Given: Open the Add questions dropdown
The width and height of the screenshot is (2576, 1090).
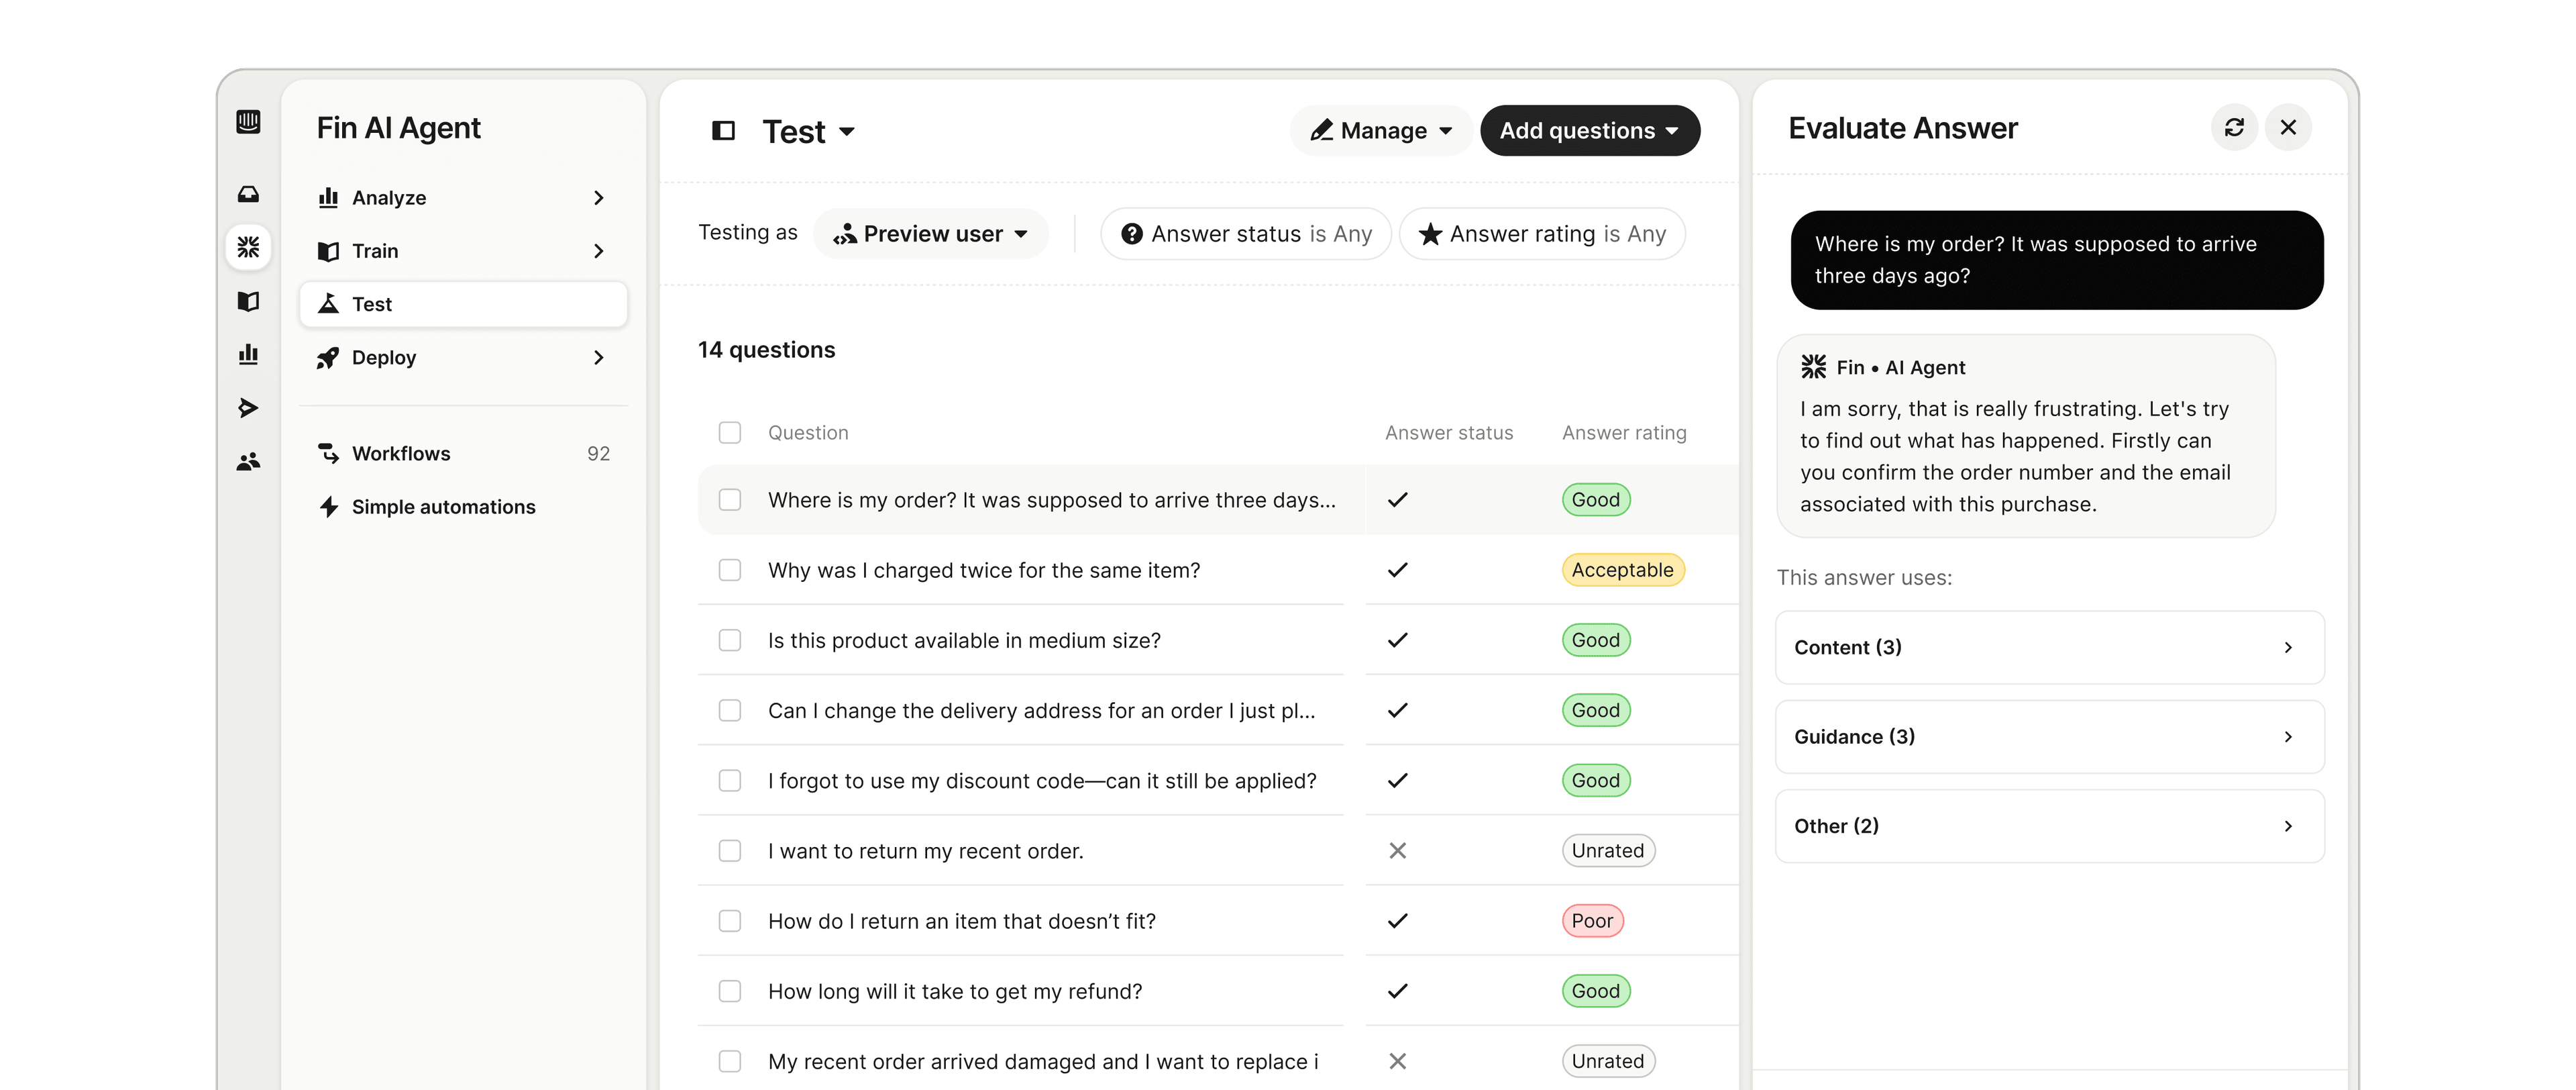Looking at the screenshot, I should [1590, 130].
